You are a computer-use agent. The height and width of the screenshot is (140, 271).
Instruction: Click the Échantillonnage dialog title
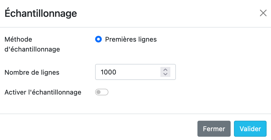[41, 13]
